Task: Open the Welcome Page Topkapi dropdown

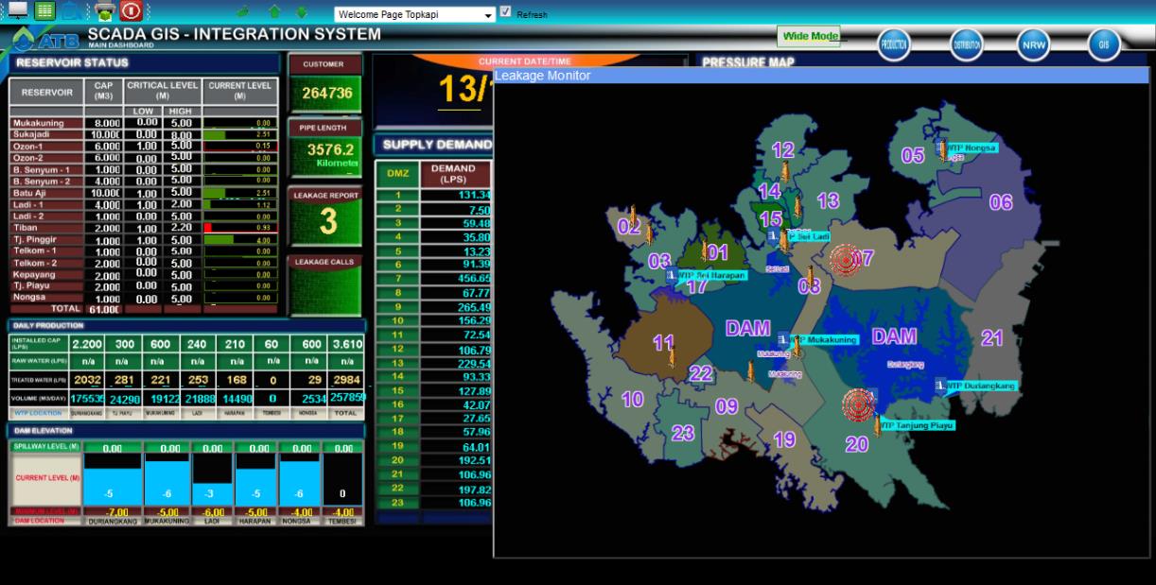Action: 489,15
